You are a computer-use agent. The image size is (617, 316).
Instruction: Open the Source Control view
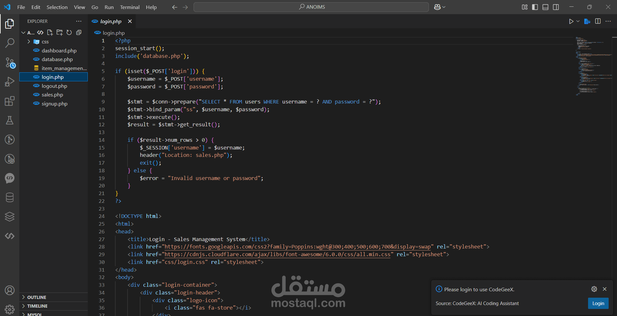point(10,63)
